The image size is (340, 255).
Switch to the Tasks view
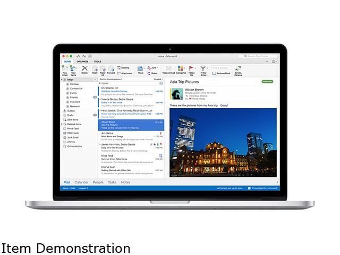click(112, 182)
